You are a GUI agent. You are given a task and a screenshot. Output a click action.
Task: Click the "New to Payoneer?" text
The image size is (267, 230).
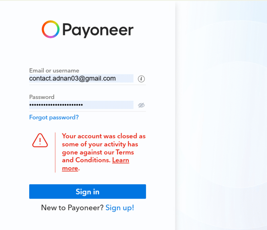click(x=72, y=208)
